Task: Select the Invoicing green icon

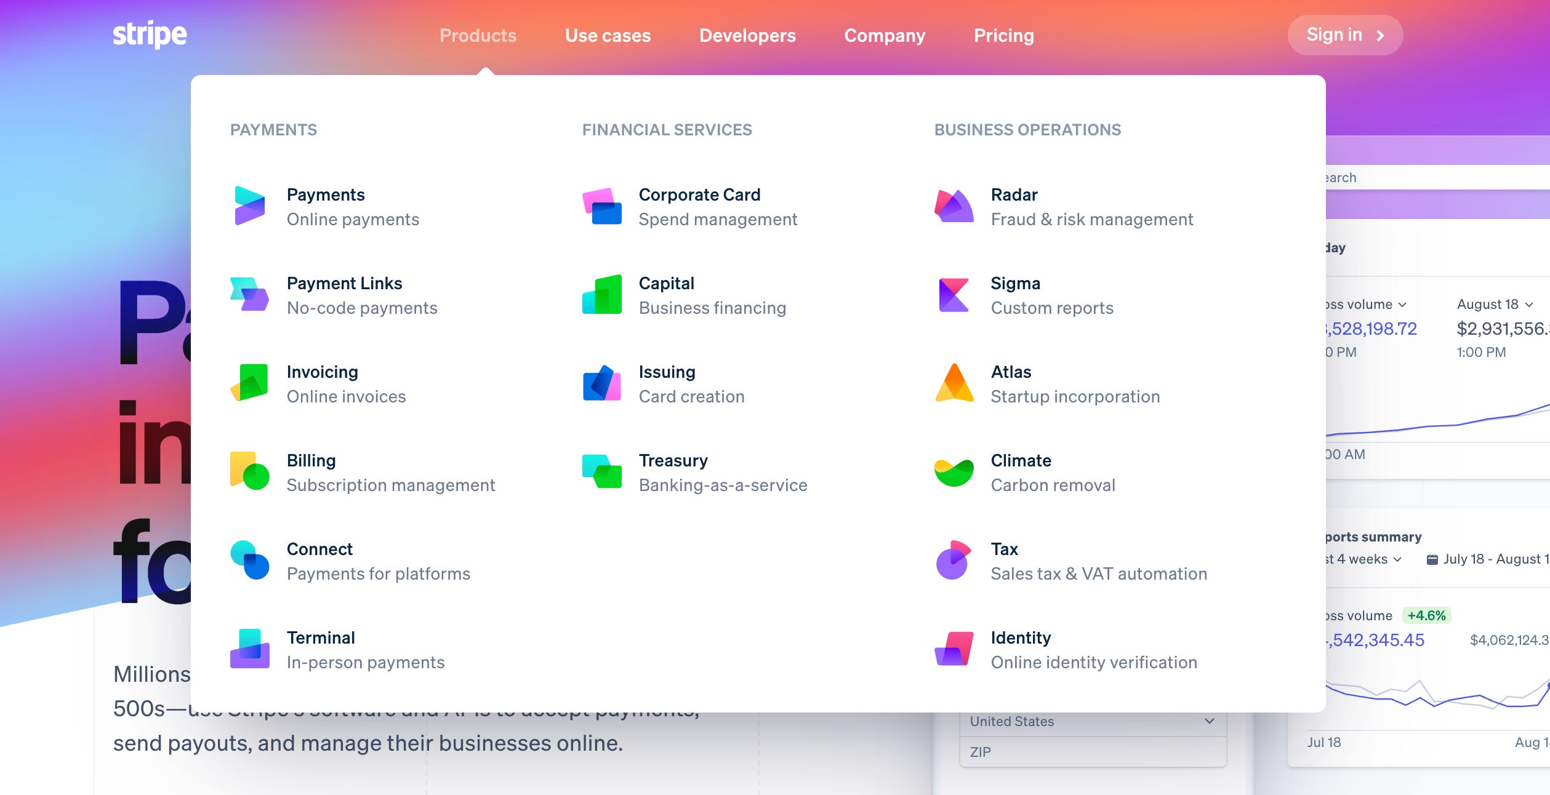Action: 249,383
